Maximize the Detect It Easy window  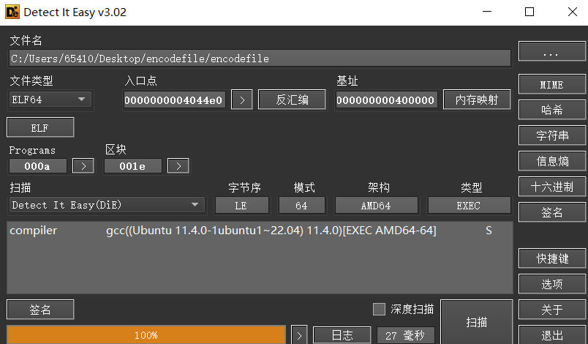click(529, 12)
